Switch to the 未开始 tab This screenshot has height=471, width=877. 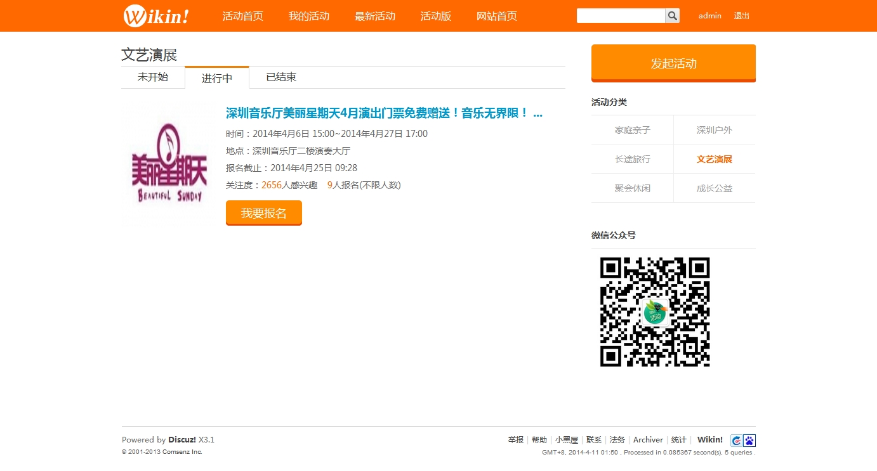coord(152,77)
